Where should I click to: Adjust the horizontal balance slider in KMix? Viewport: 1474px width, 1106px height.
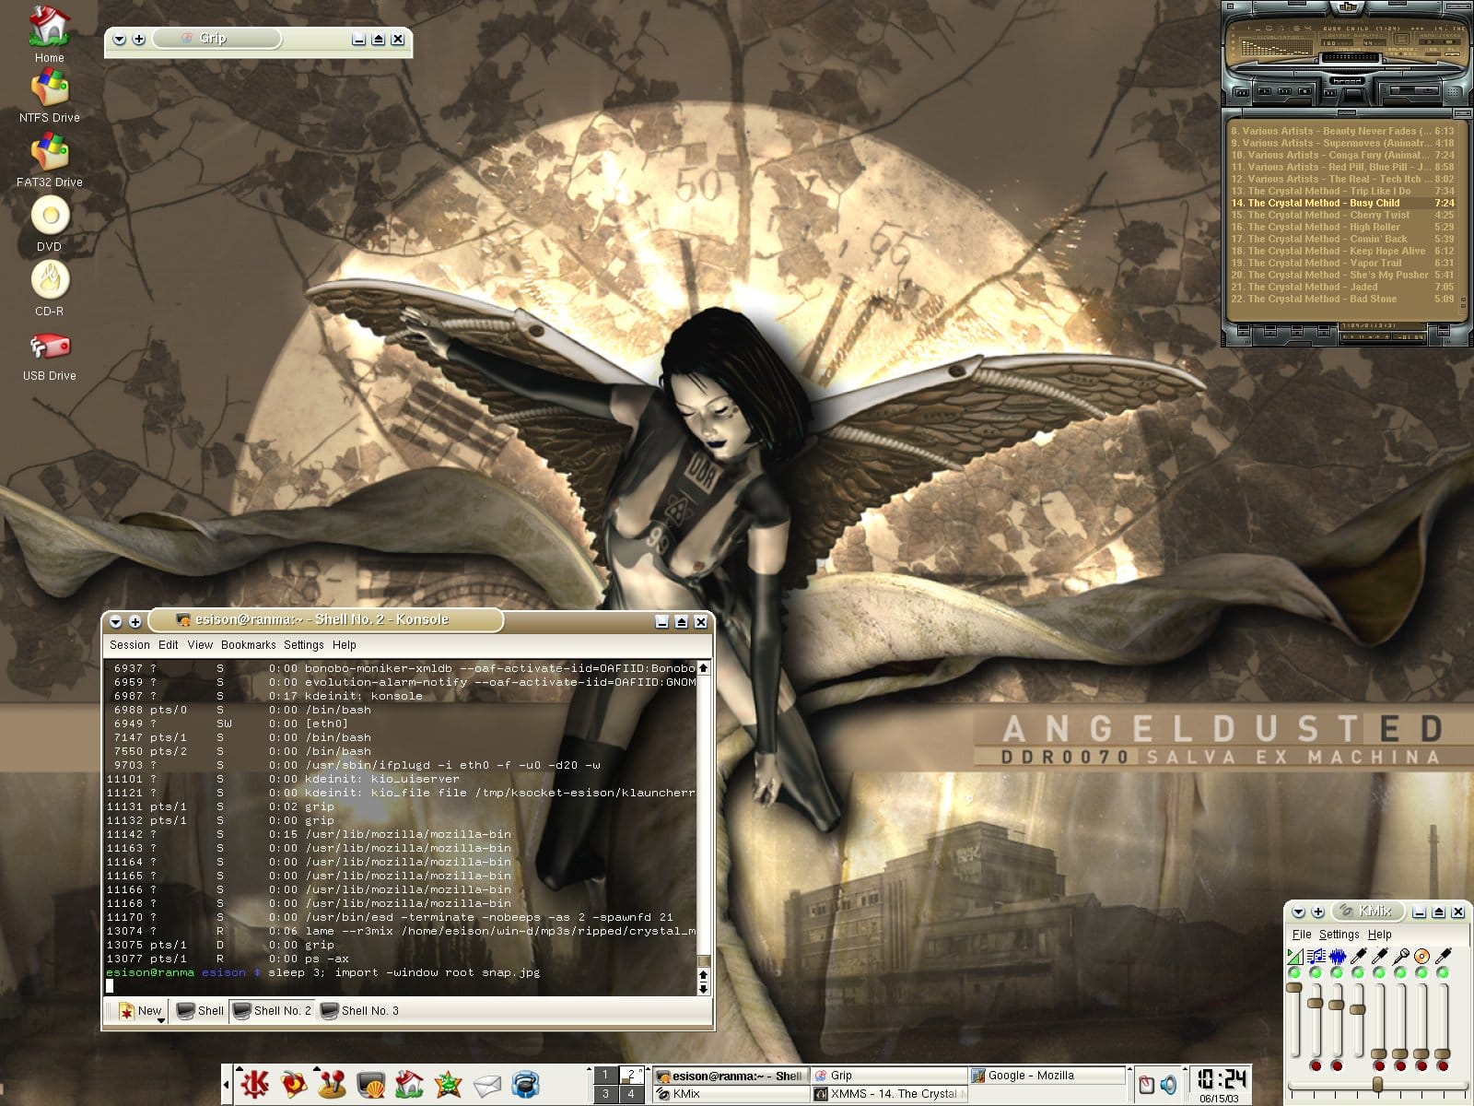1377,1085
